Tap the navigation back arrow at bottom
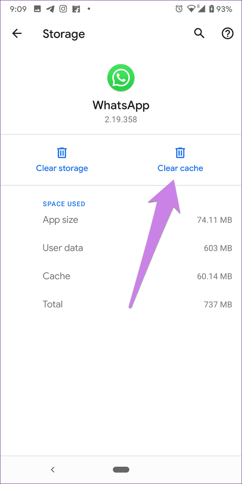This screenshot has height=484, width=242. tap(53, 469)
